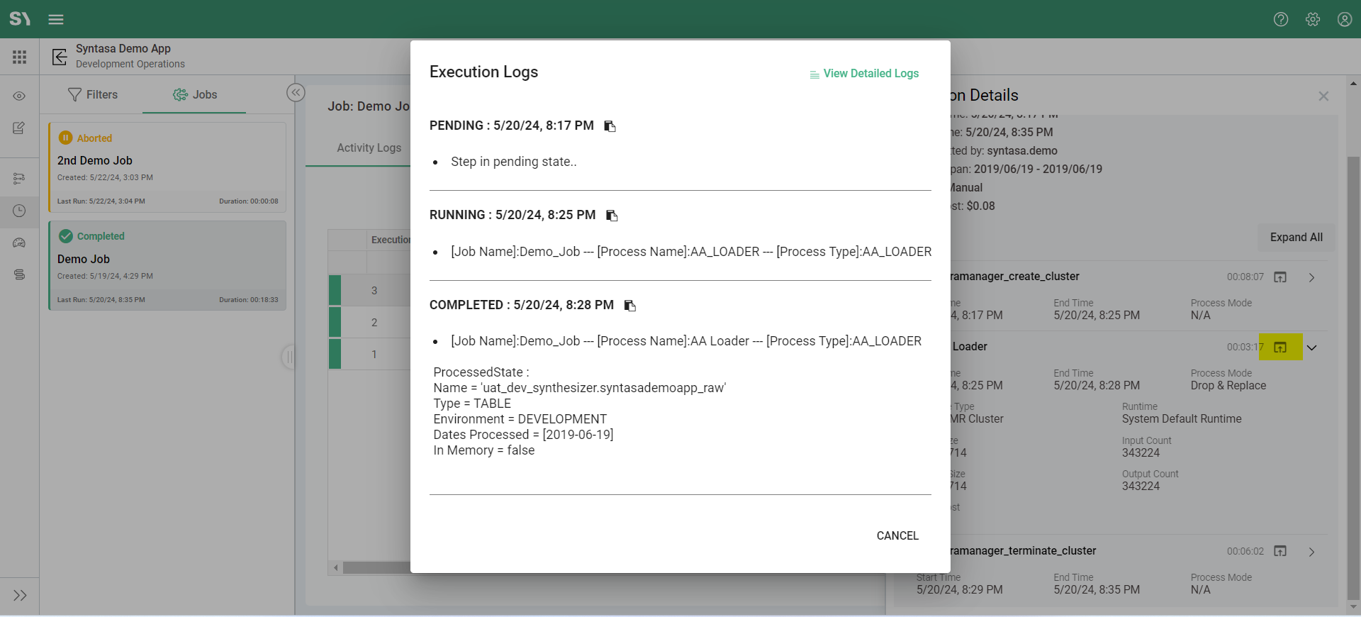Open the hamburger menu
Screen dimensions: 1361x617
56,19
